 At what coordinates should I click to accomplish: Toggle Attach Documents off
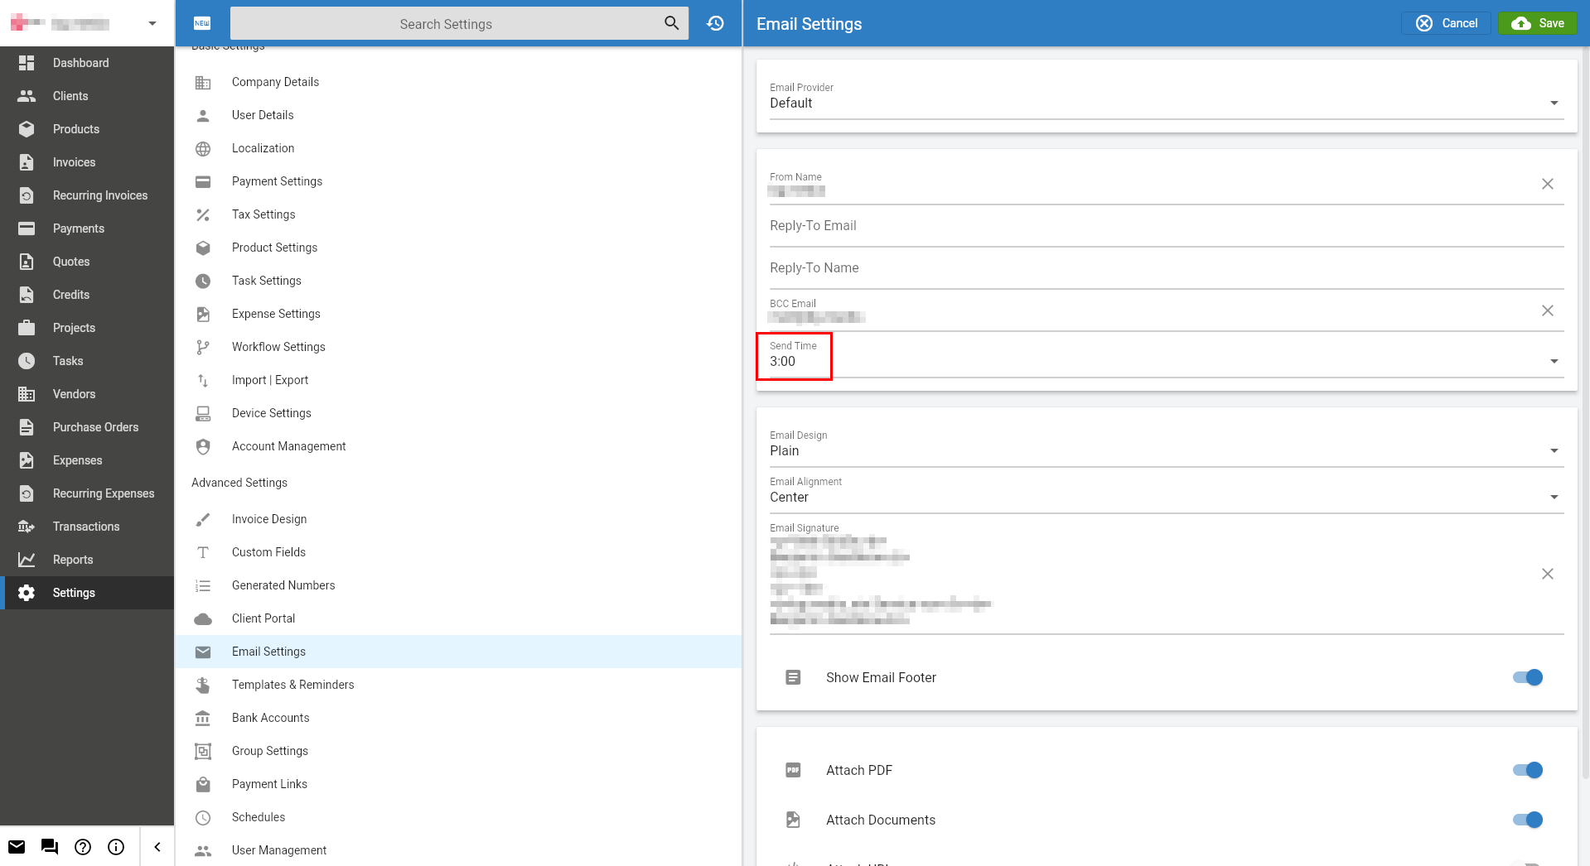(1526, 820)
